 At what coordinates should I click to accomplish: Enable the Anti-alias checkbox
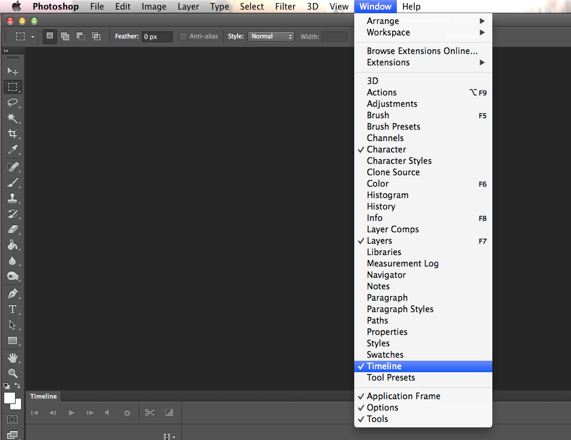click(183, 37)
